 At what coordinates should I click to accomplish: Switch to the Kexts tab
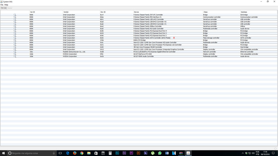pos(10,8)
